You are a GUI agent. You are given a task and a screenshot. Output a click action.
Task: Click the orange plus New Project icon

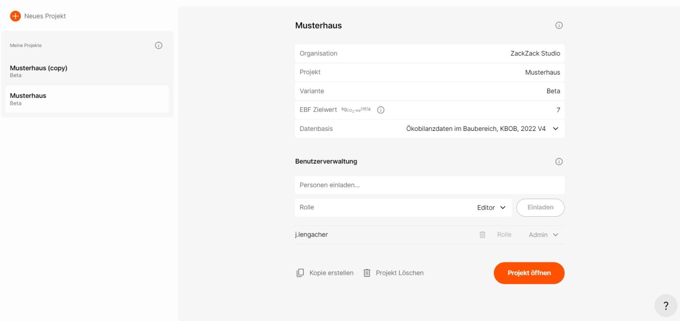(x=15, y=16)
